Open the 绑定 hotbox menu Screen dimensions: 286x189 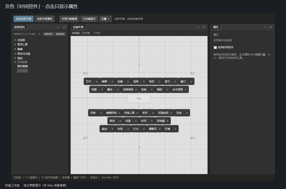pos(115,121)
